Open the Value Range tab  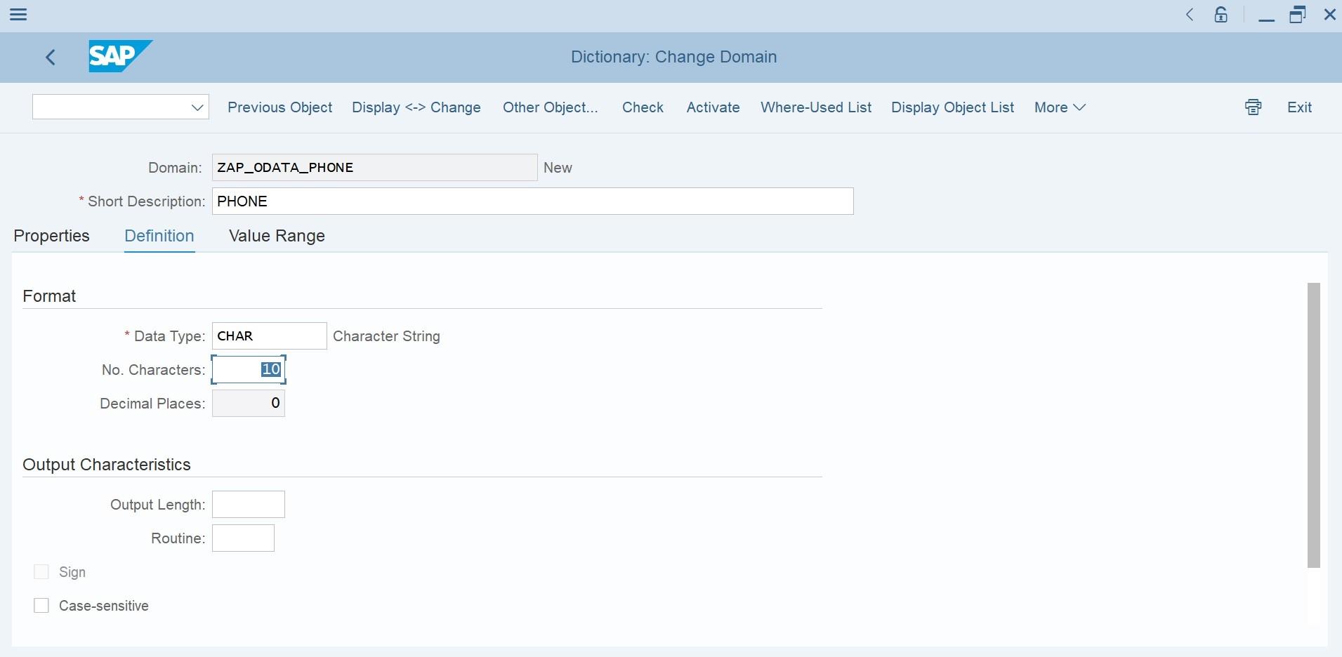(276, 236)
